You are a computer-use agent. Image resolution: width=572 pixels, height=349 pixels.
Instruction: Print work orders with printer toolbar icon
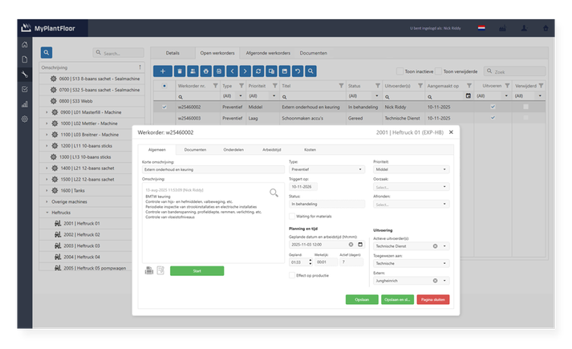coord(205,71)
